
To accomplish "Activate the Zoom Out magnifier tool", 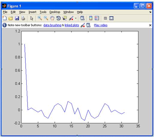I will point(46,18).
